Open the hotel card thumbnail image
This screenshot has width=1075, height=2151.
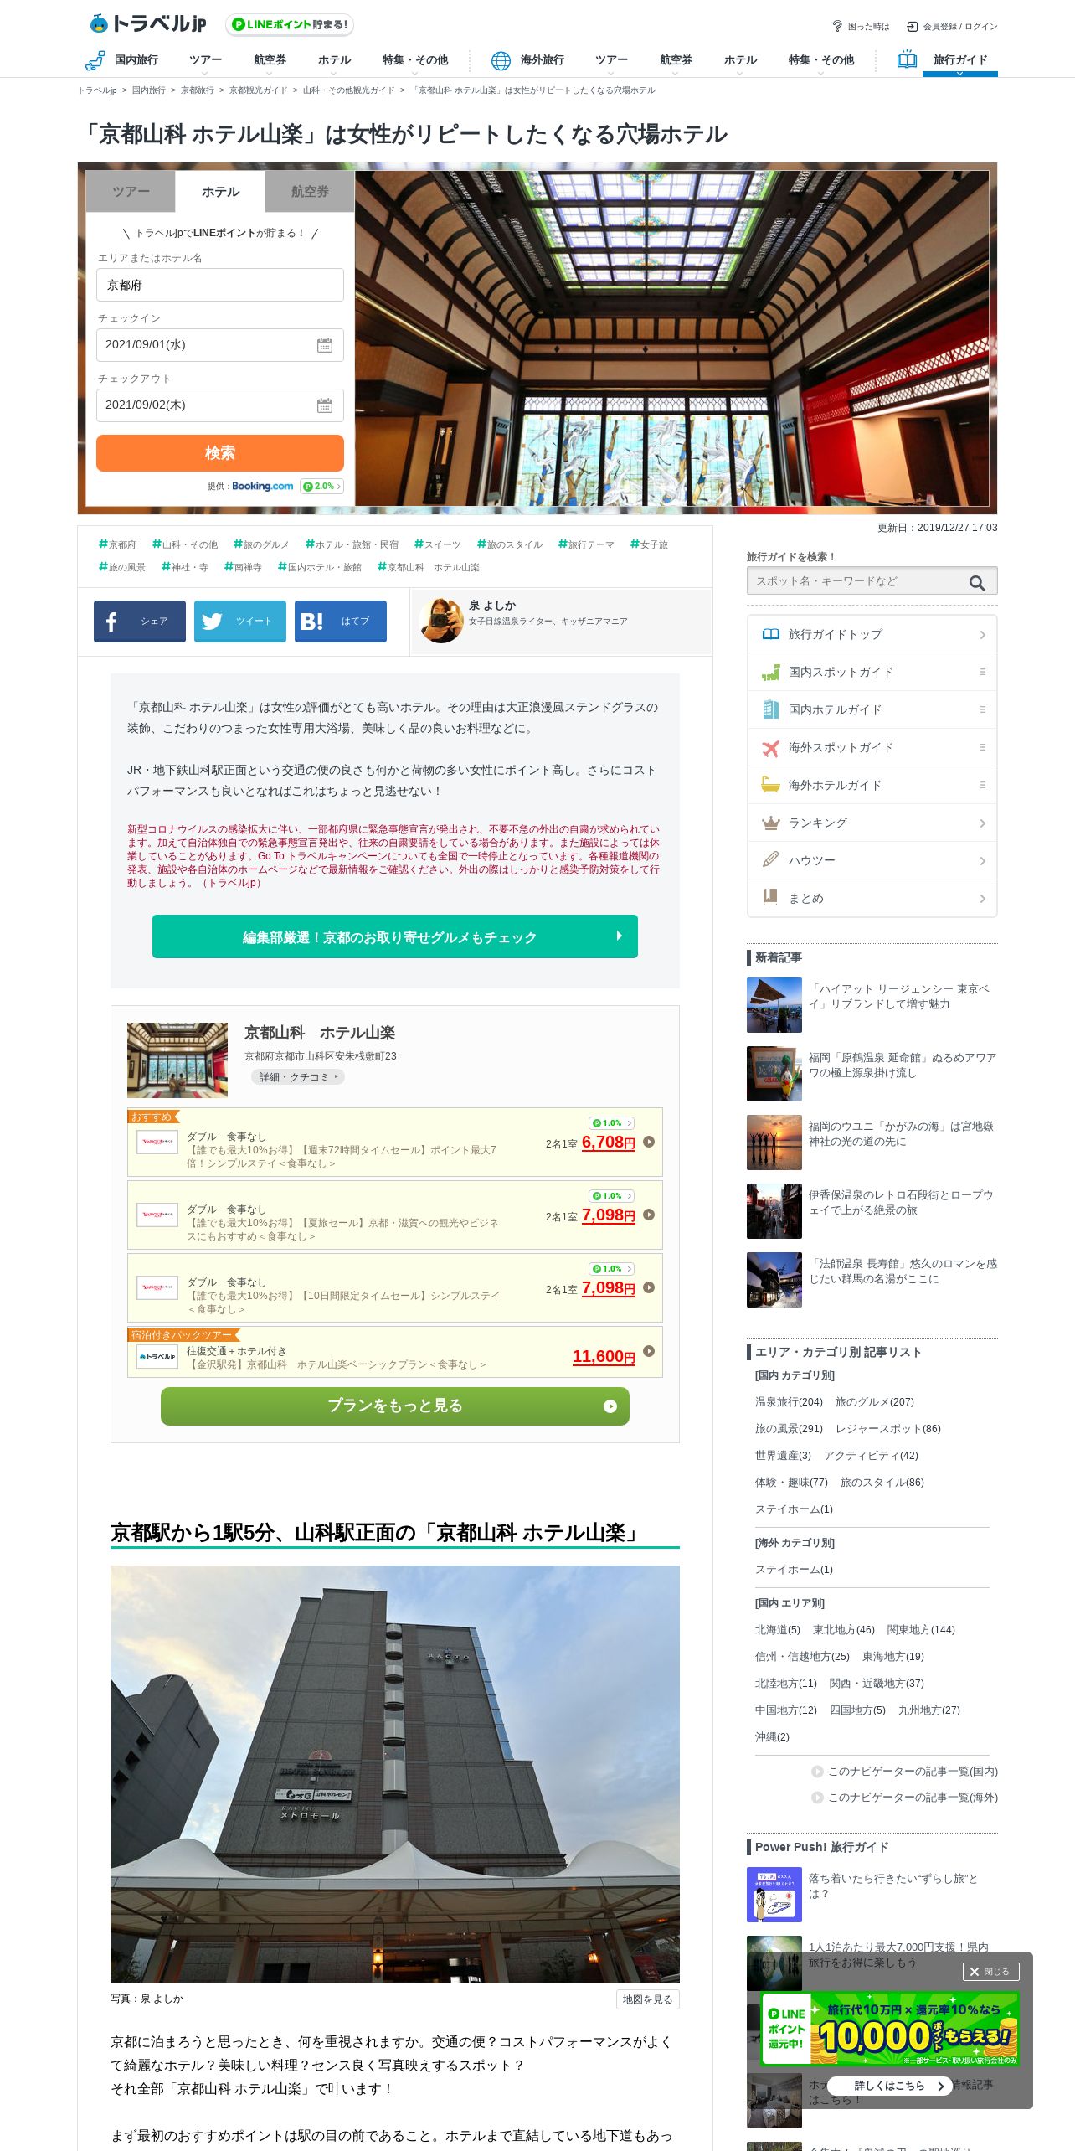177,1060
